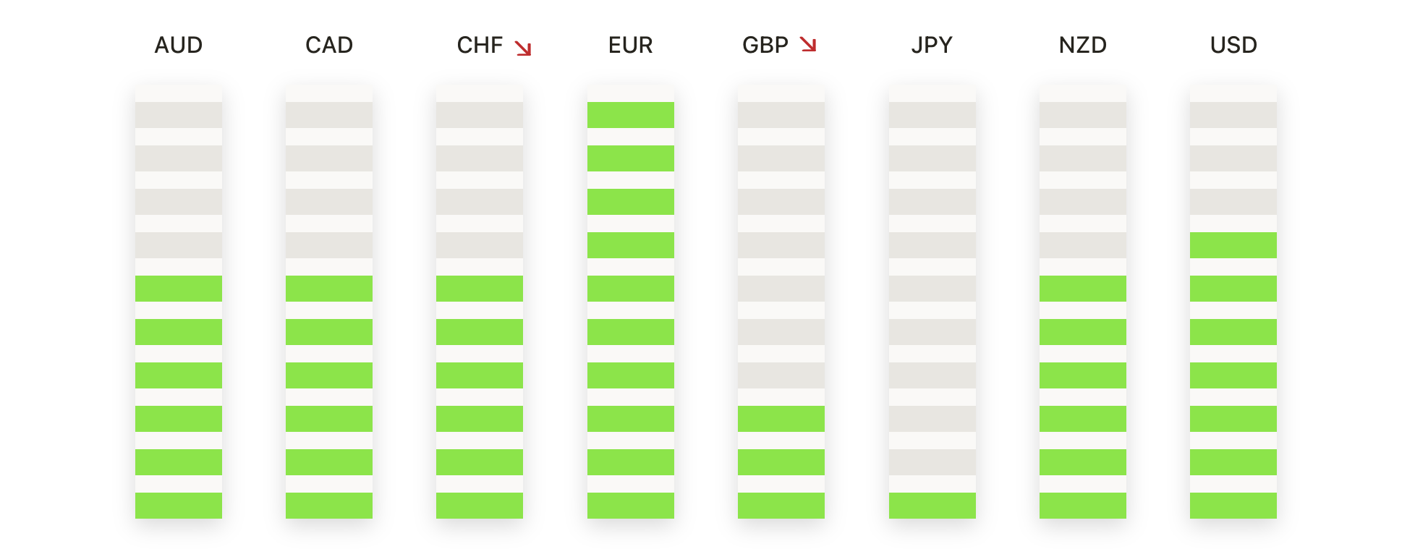The image size is (1415, 557).
Task: Click the single green bar in JPY meter
Action: click(932, 505)
